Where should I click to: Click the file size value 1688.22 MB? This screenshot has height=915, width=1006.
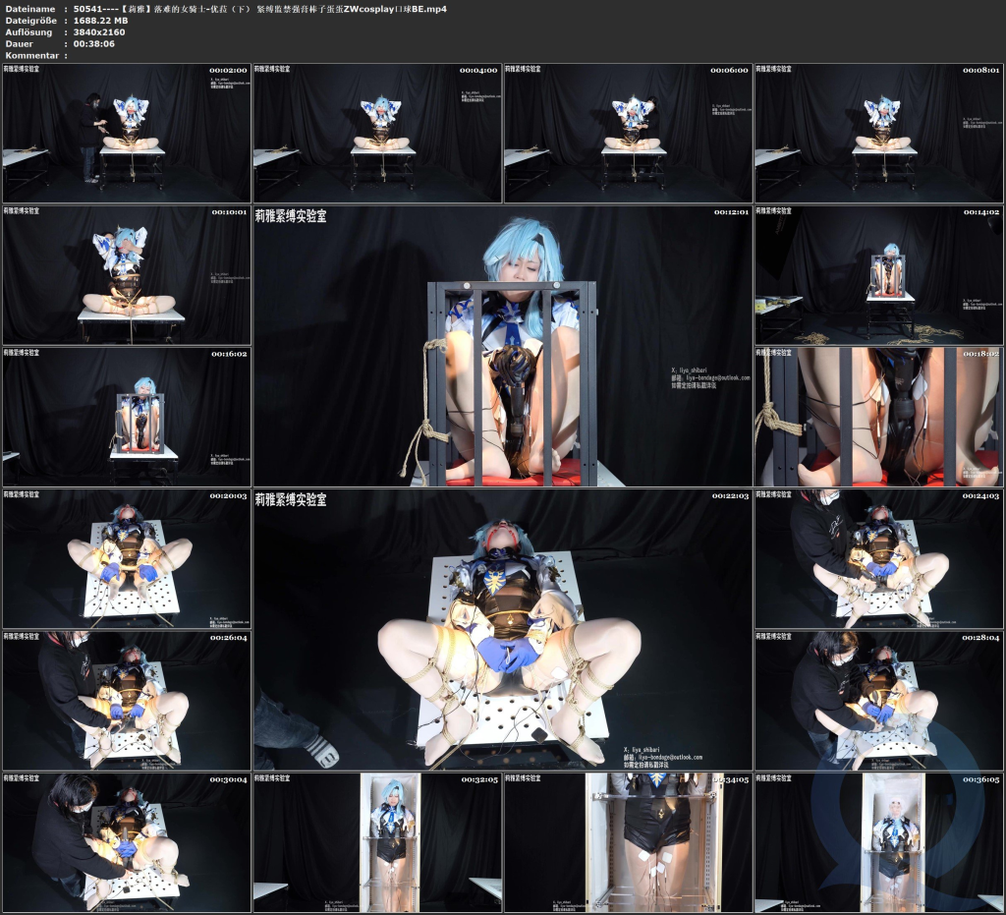(101, 21)
